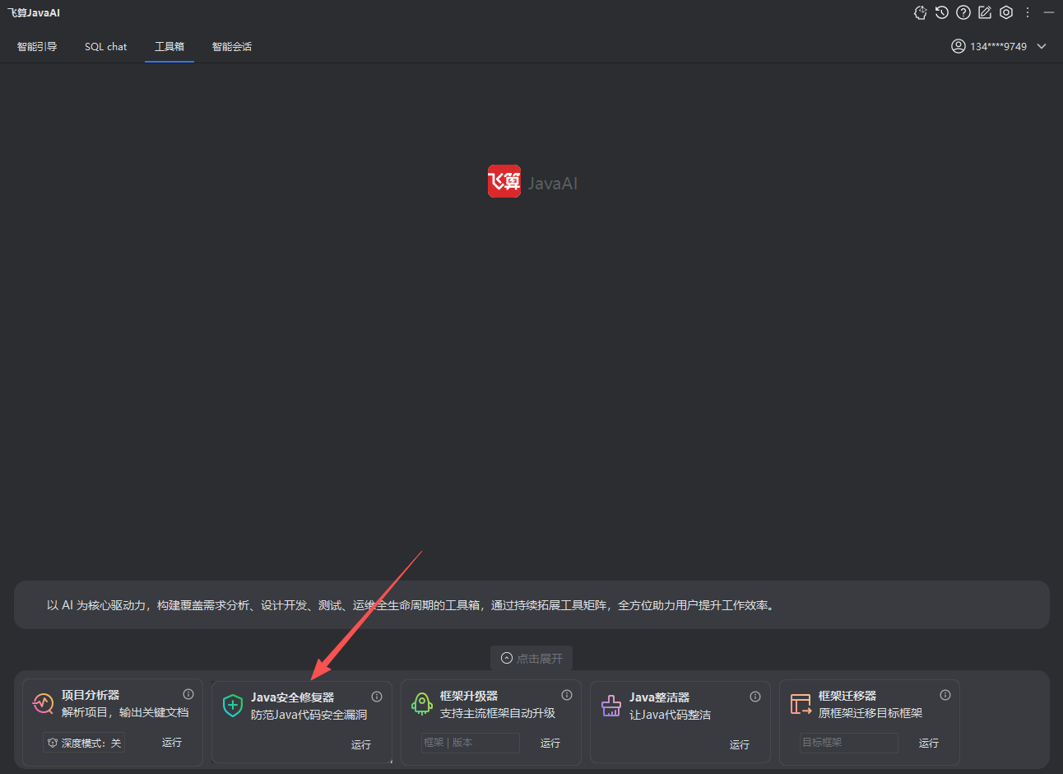1063x774 pixels.
Task: Click the account number 134****9749
Action: click(x=998, y=47)
